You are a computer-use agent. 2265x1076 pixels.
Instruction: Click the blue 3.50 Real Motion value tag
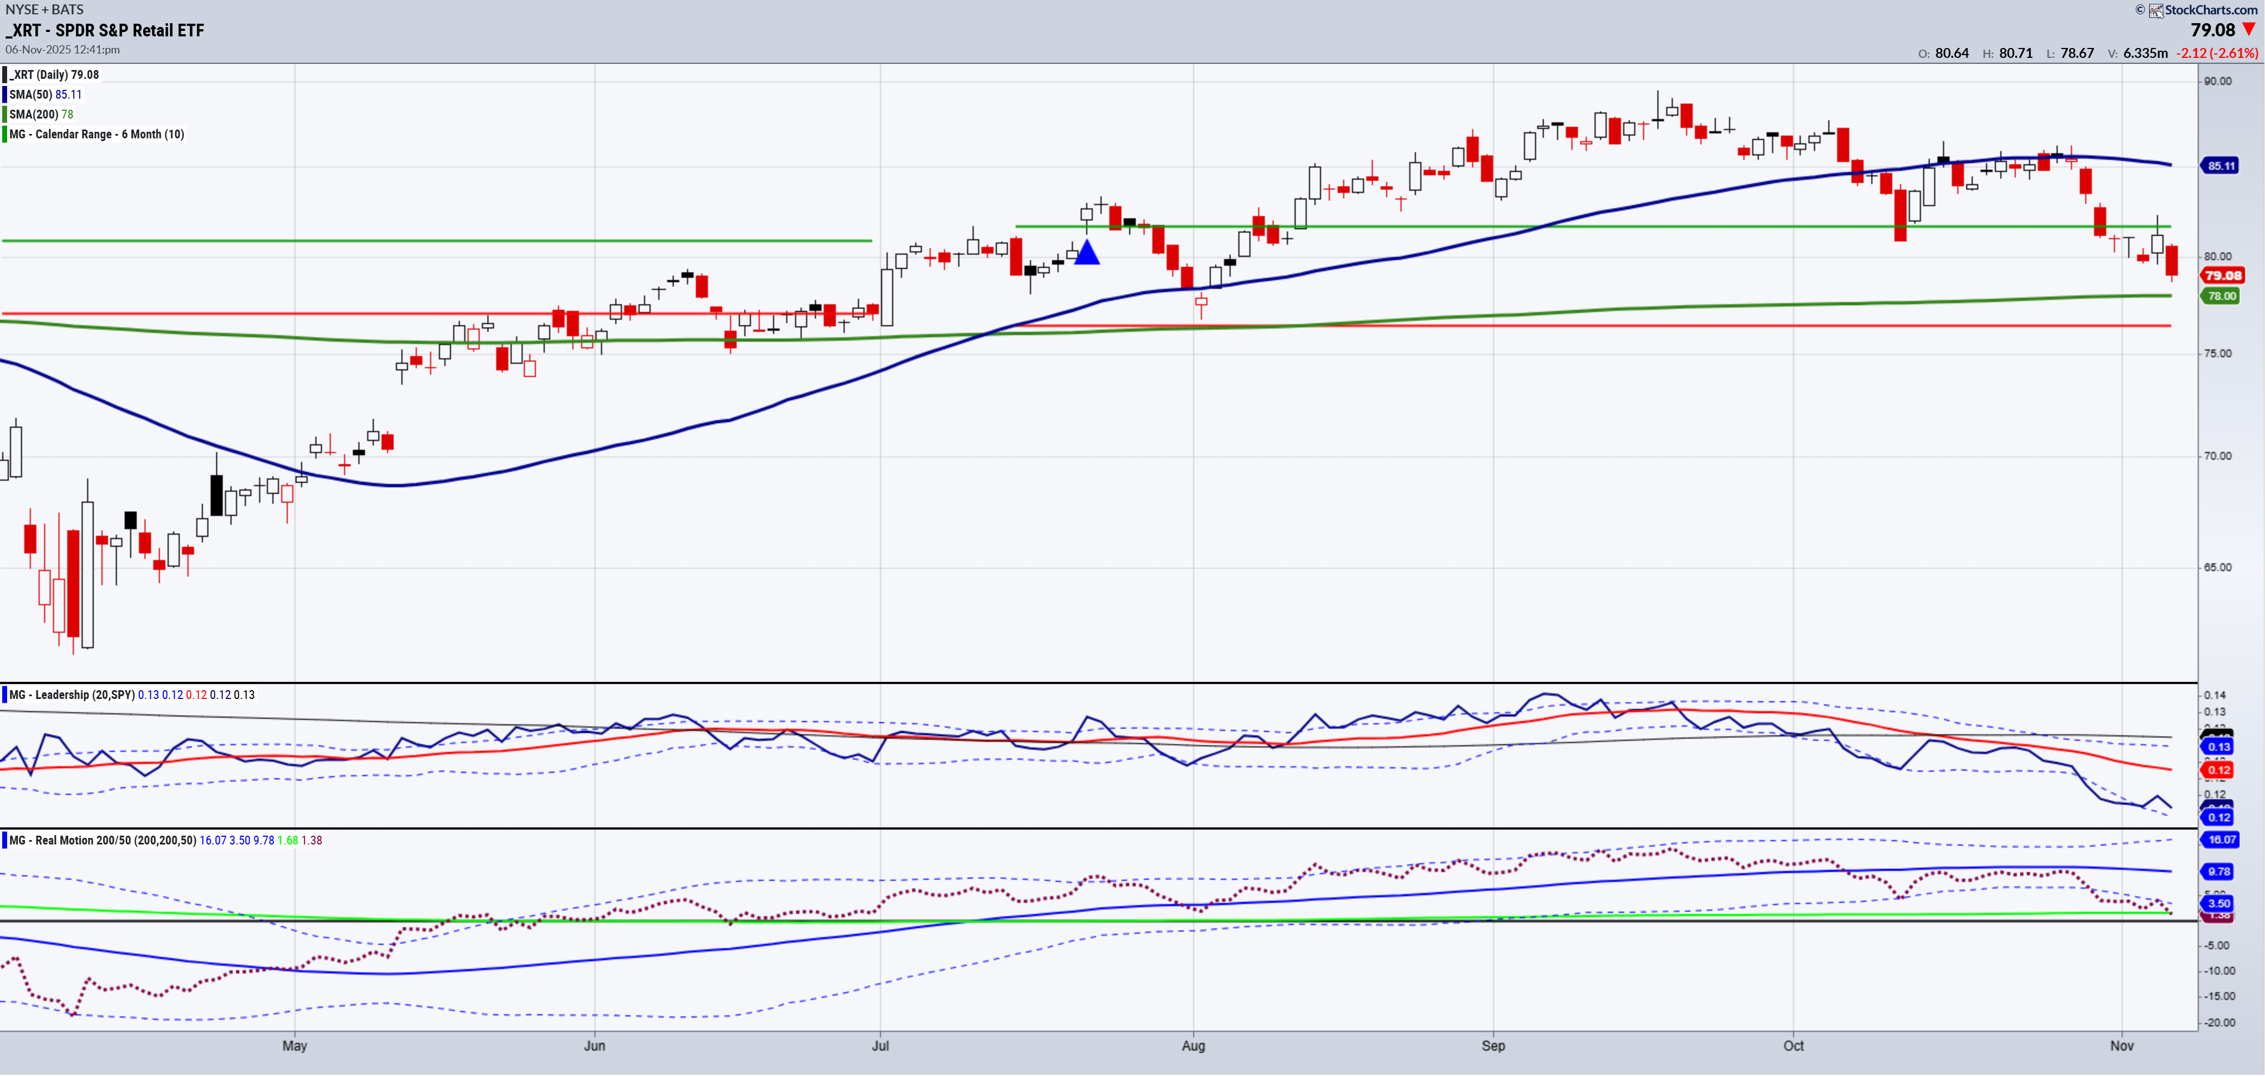coord(2219,903)
